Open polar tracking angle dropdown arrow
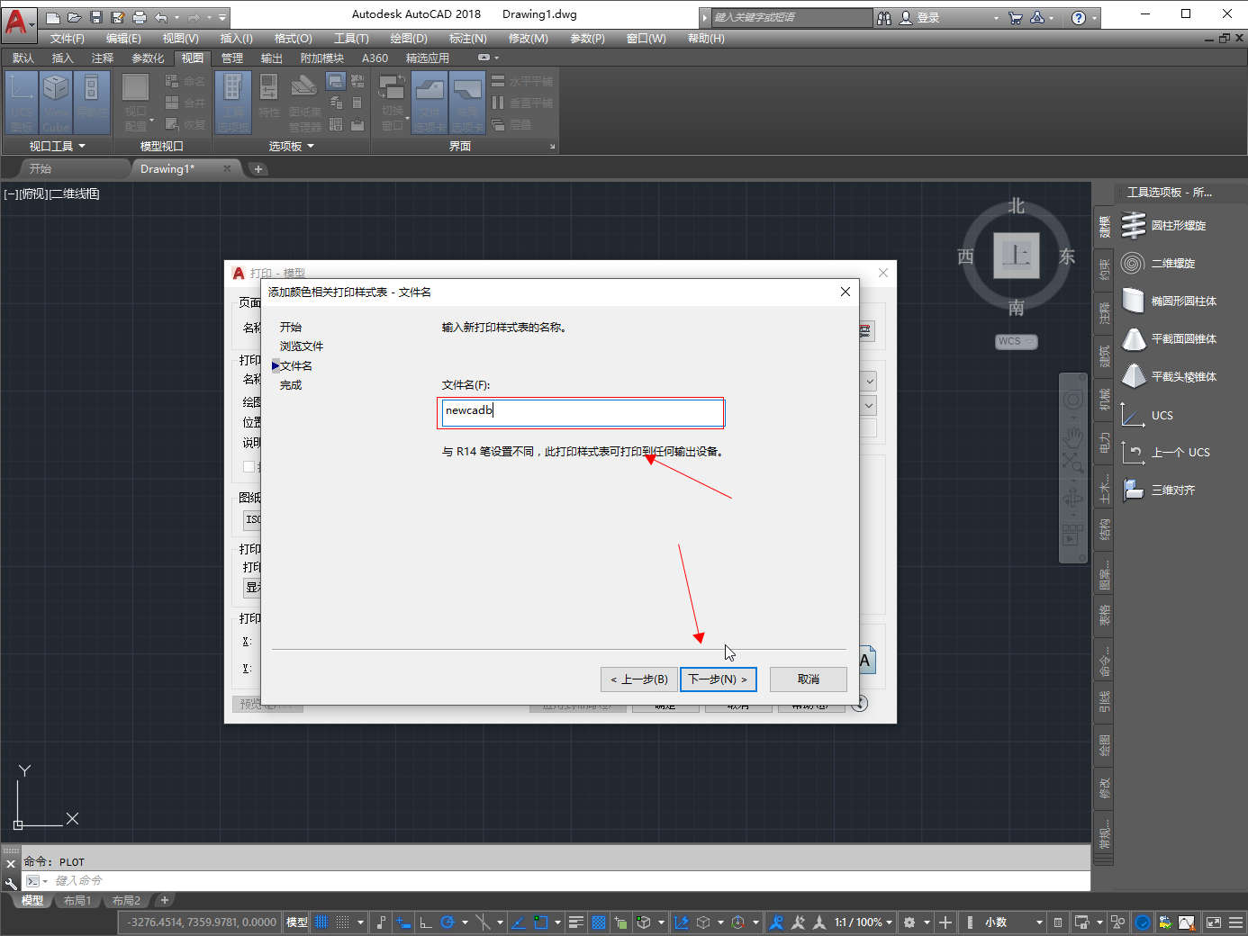Viewport: 1248px width, 936px height. click(x=465, y=922)
